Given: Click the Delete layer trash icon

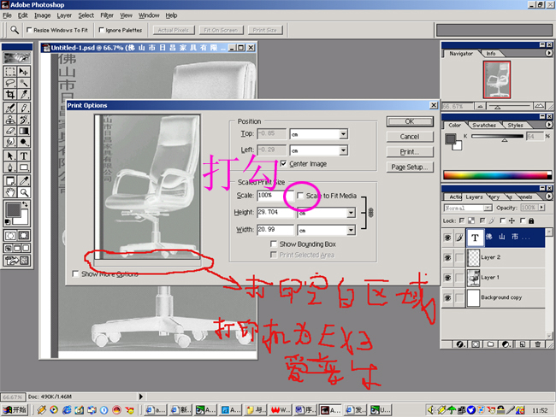Looking at the screenshot, I should 537,344.
